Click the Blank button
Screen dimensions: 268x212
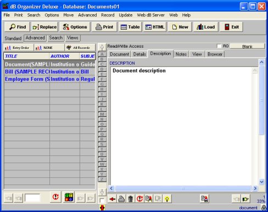pyautogui.click(x=247, y=46)
